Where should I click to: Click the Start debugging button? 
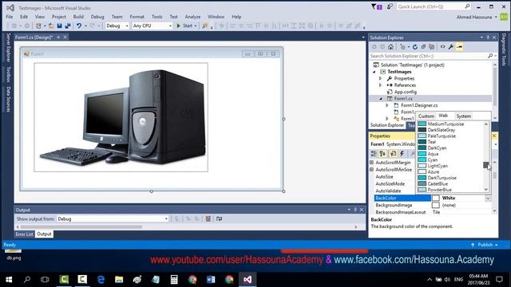pyautogui.click(x=184, y=26)
